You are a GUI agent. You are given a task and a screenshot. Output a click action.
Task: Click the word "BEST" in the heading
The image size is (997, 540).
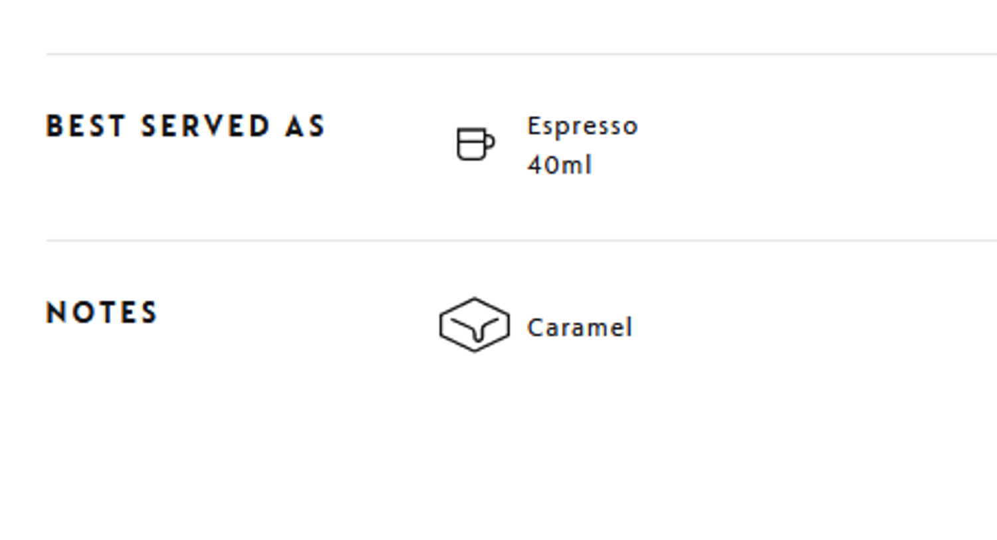click(86, 126)
